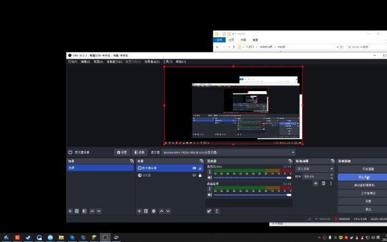Move source down in Sources dock

[168, 211]
